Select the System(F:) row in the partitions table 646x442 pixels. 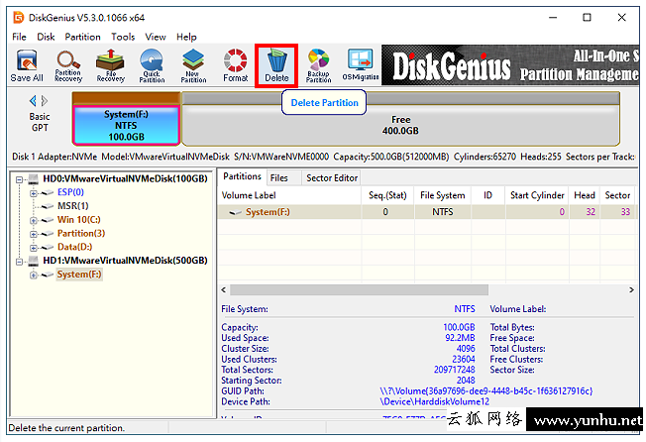(x=427, y=212)
